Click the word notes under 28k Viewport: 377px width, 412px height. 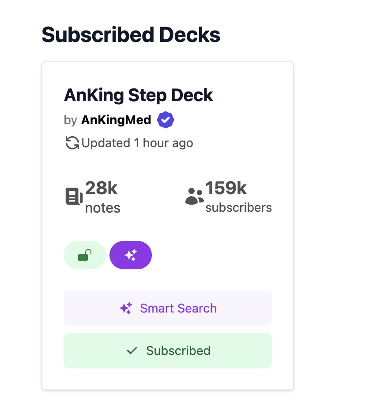(103, 208)
